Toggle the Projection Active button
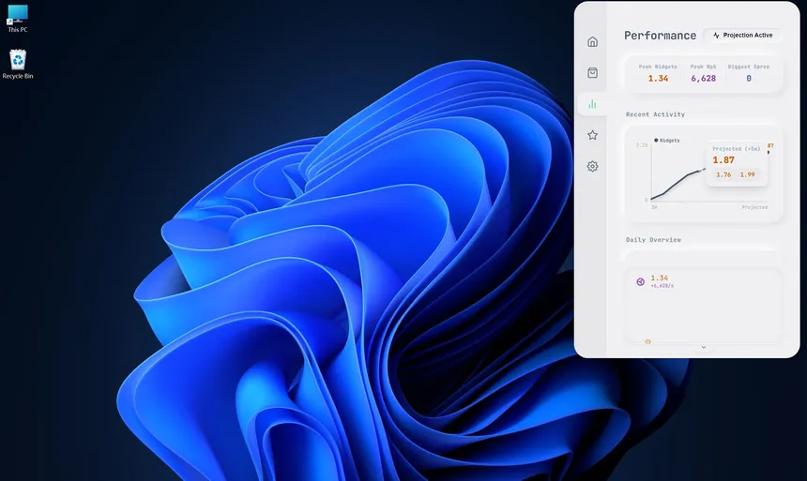 pos(742,36)
